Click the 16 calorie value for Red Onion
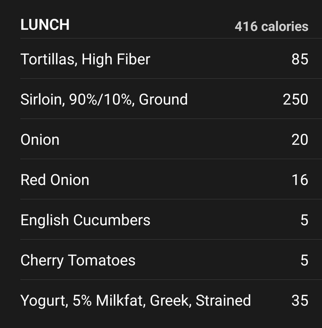 300,180
